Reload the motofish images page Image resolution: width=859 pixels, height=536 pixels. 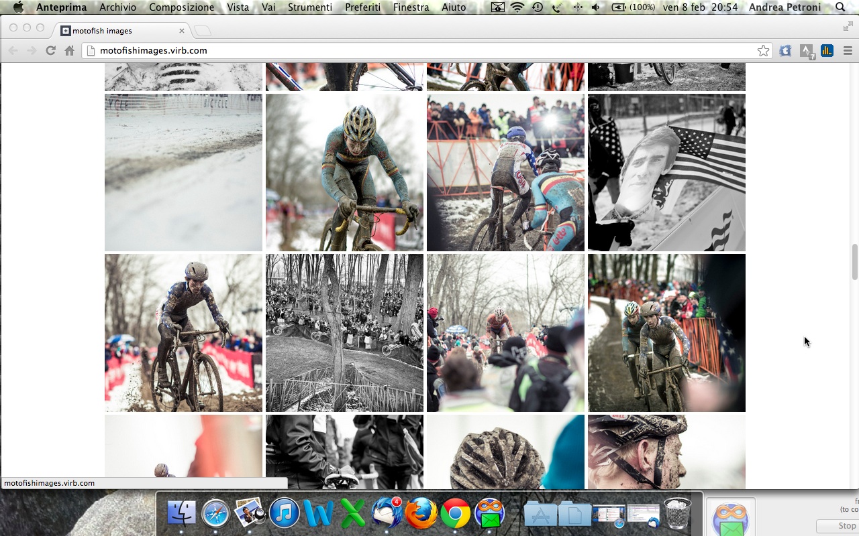(x=50, y=51)
